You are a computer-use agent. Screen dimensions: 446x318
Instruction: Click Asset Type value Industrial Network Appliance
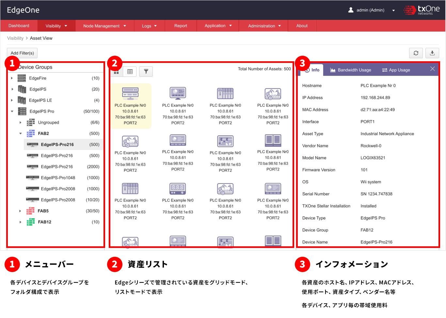click(387, 134)
